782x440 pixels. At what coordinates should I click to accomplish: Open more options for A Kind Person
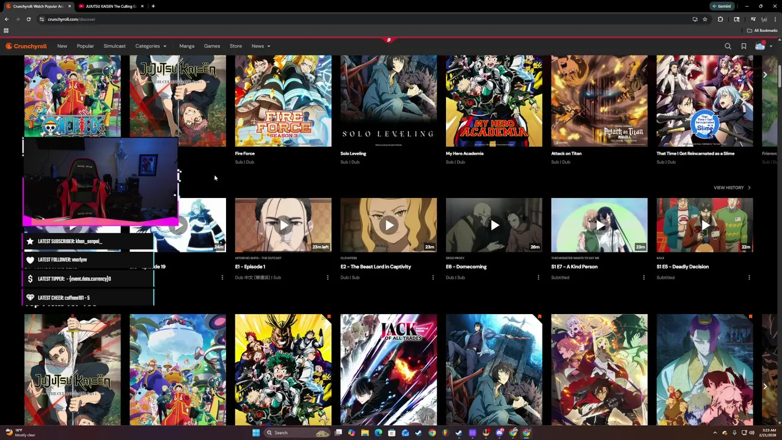(x=643, y=277)
